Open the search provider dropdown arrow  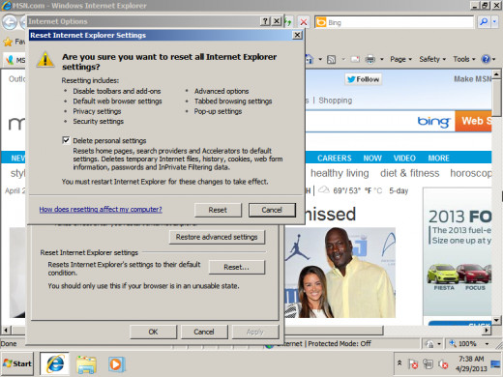[494, 22]
